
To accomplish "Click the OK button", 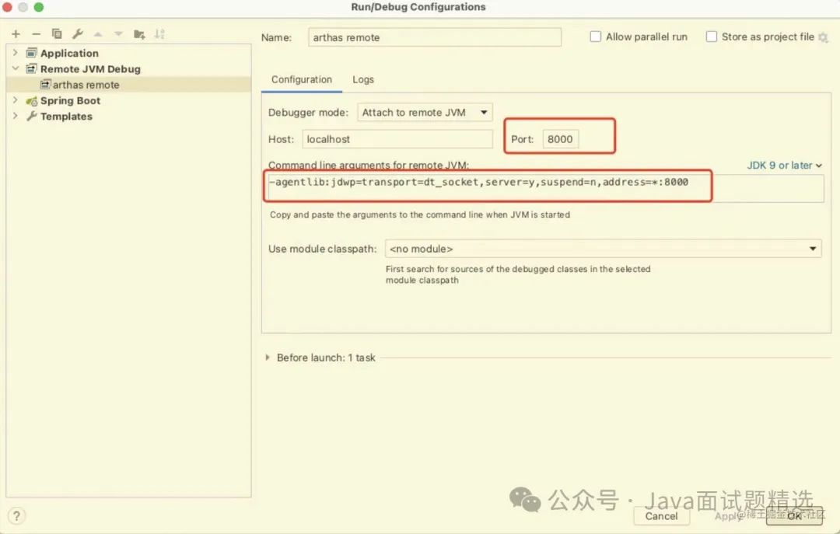I will pos(794,516).
